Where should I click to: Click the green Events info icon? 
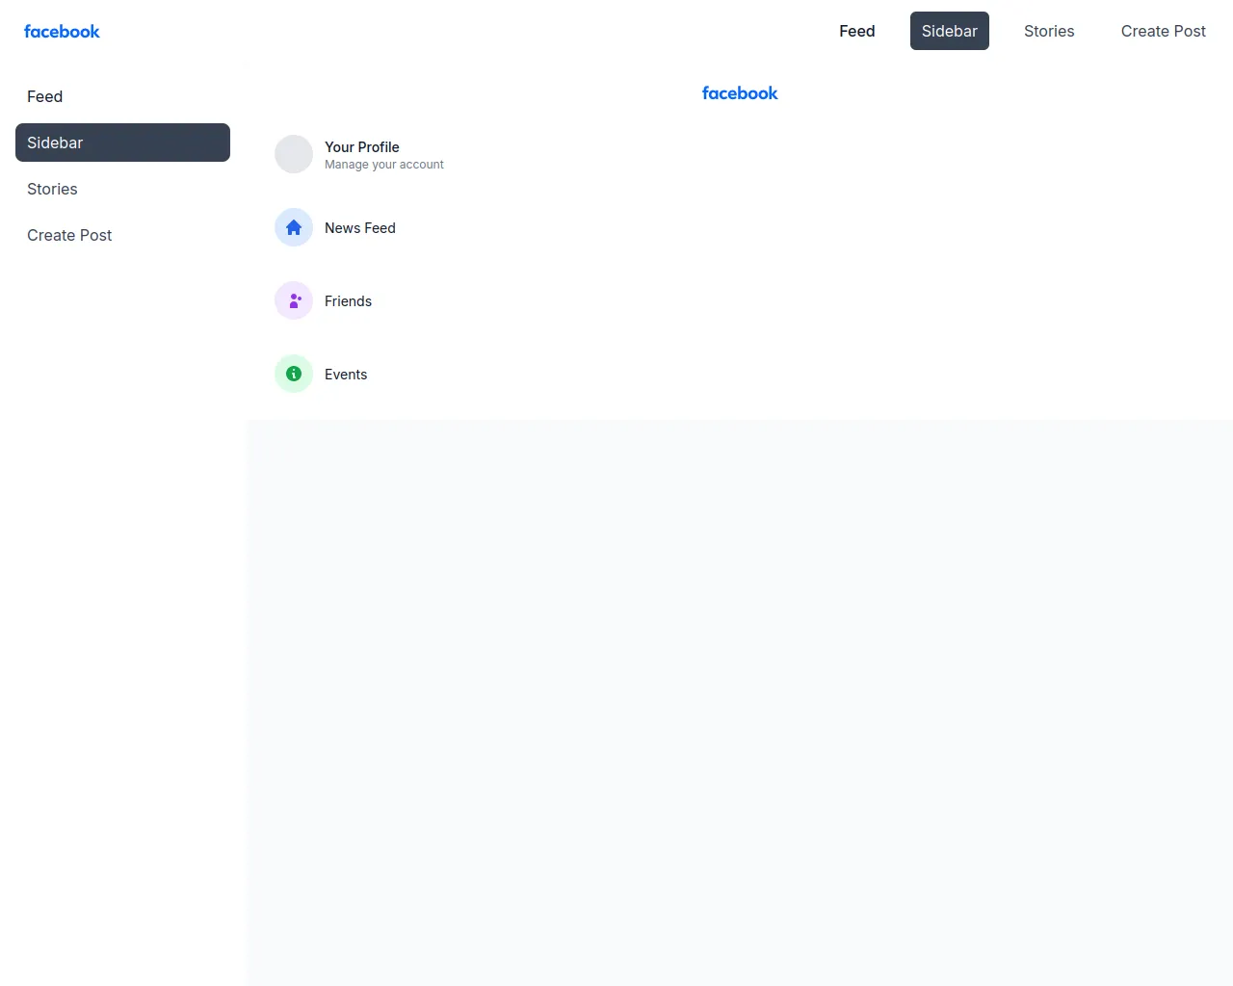pyautogui.click(x=294, y=375)
